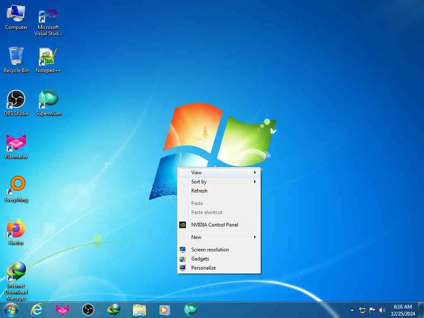Image resolution: width=424 pixels, height=318 pixels.
Task: Select the Internet Download Manager desktop shortcut
Action: [16, 281]
